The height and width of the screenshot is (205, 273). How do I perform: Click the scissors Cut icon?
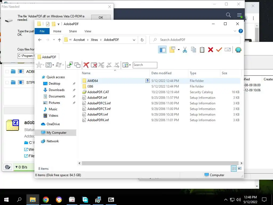(185, 50)
